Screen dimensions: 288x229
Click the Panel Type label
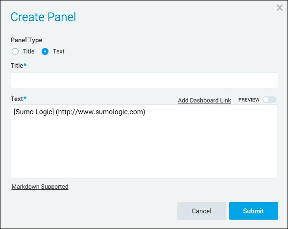coord(26,40)
